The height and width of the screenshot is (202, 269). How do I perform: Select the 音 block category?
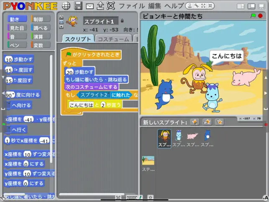[x=17, y=36]
